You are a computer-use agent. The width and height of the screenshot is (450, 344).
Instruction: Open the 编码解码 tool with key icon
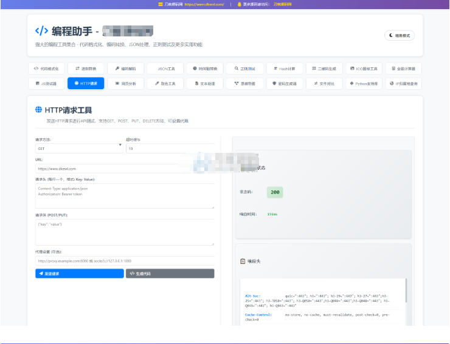coord(125,69)
